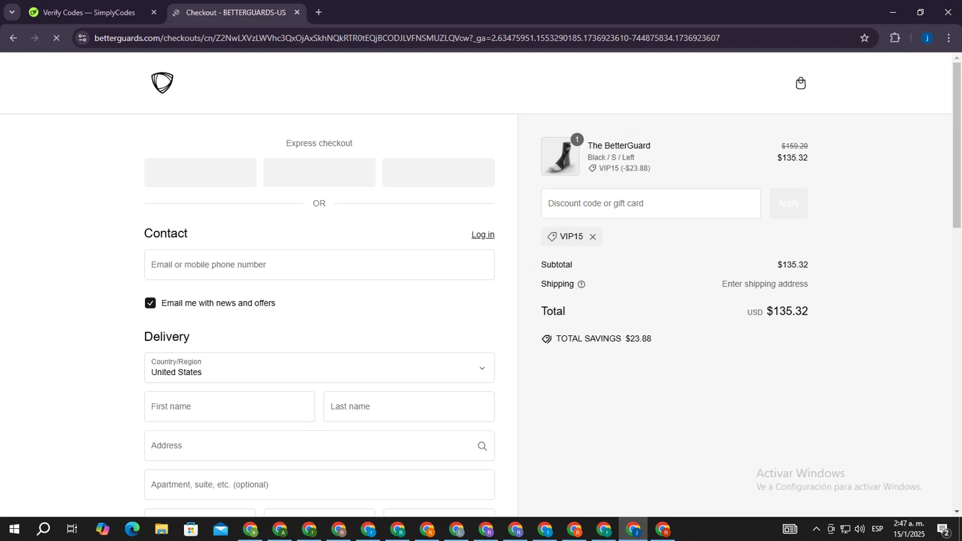Select the Checkout - BETTERGUARDS-US tab
The height and width of the screenshot is (541, 962).
[235, 12]
